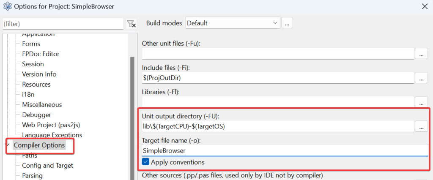Open the Config and Target page
The height and width of the screenshot is (180, 433).
[x=47, y=166]
